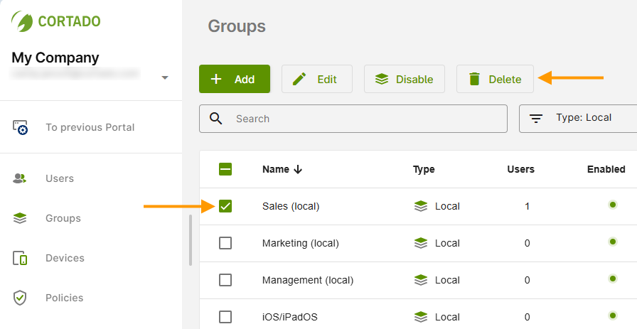Click the trash icon on Delete
Screen dimensions: 637x329
pyautogui.click(x=474, y=79)
